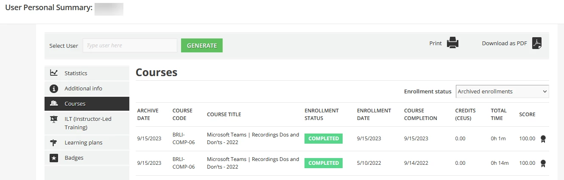Click certificate icon for 0h 1m course
The width and height of the screenshot is (564, 180).
click(x=543, y=139)
